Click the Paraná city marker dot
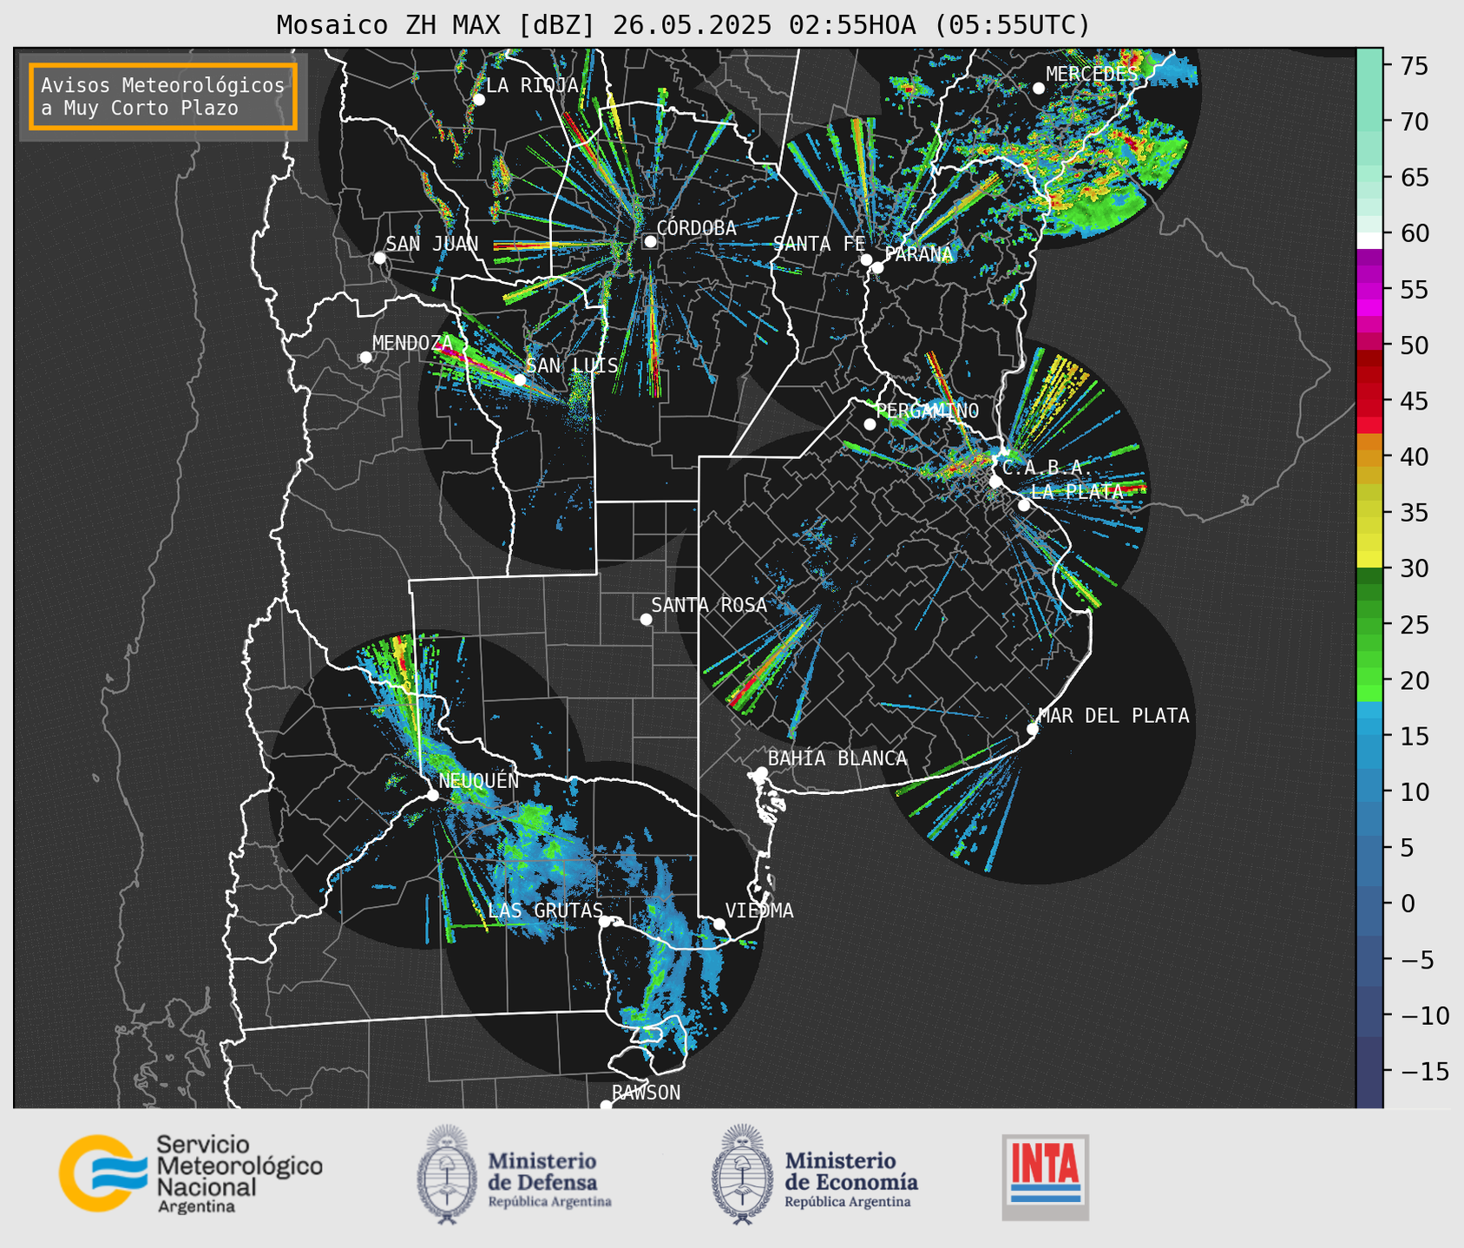The image size is (1464, 1248). tap(877, 267)
